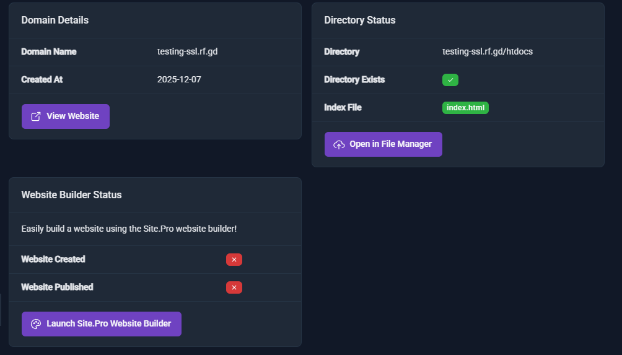Click the created date 2025-12-07

[179, 80]
